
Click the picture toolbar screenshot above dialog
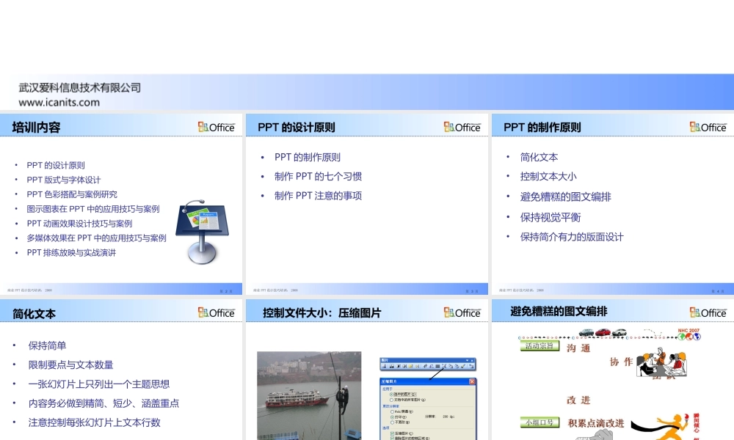click(x=428, y=364)
